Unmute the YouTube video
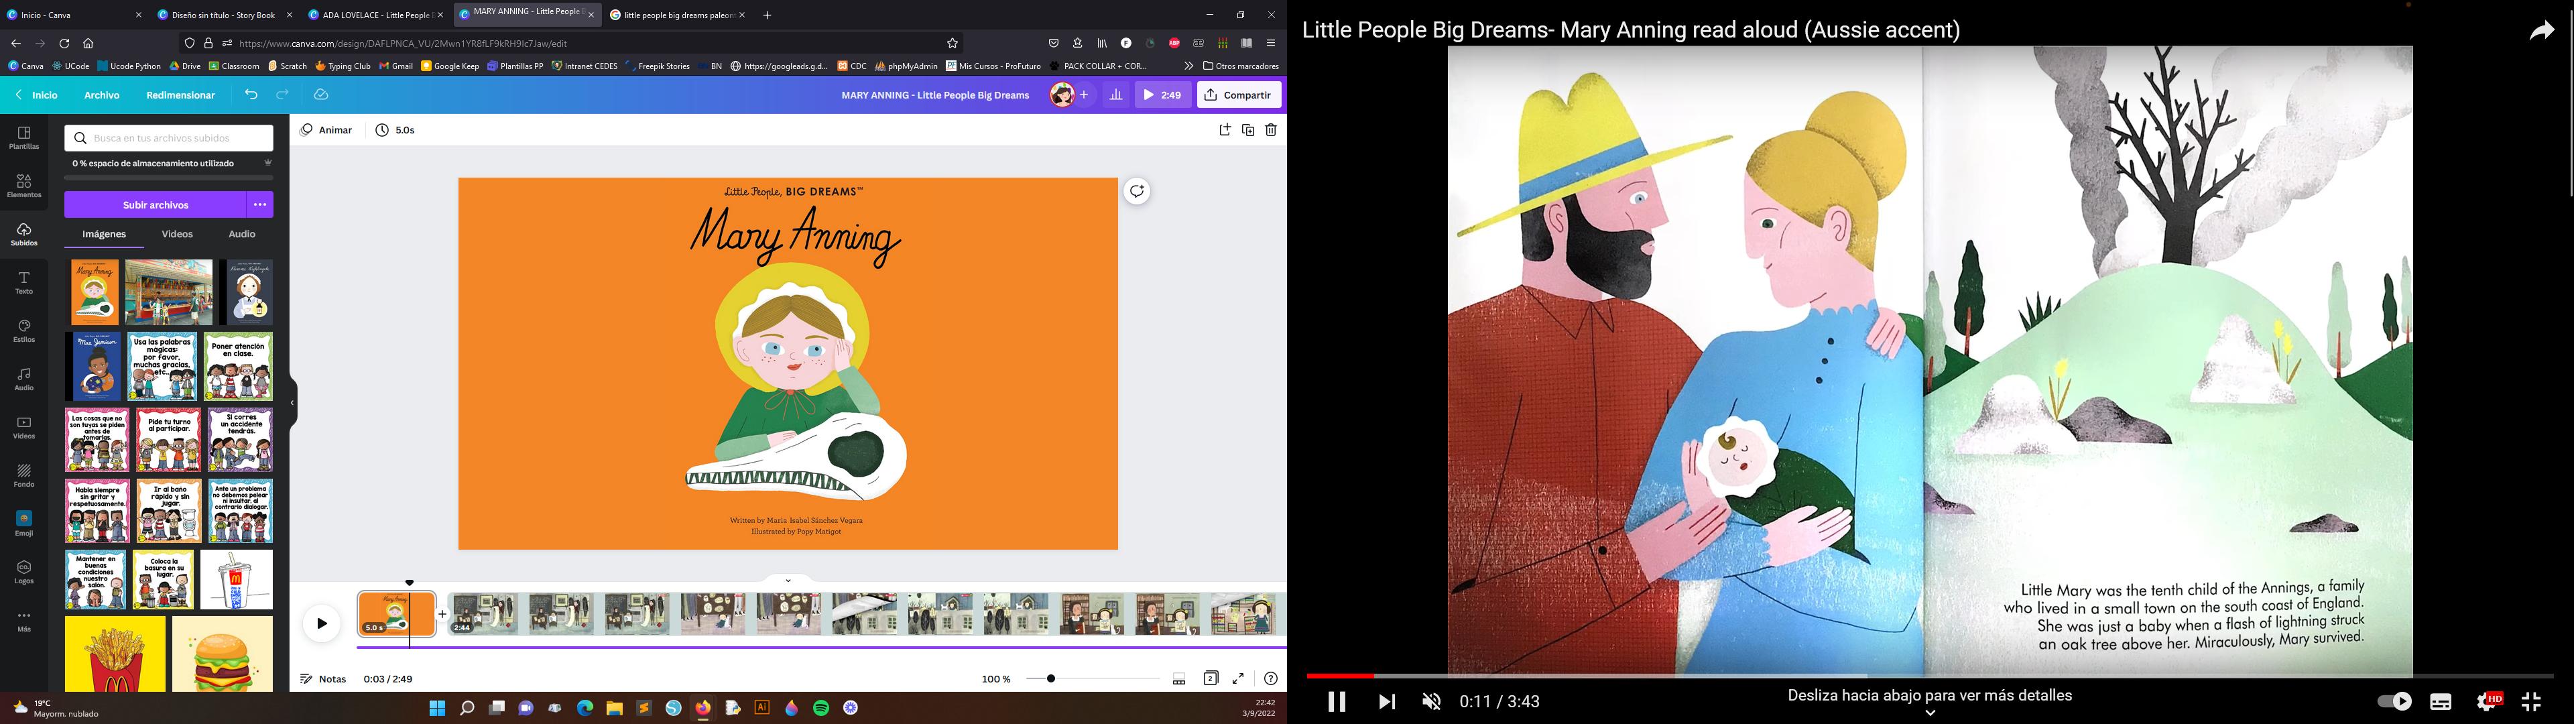2574x724 pixels. coord(1432,702)
